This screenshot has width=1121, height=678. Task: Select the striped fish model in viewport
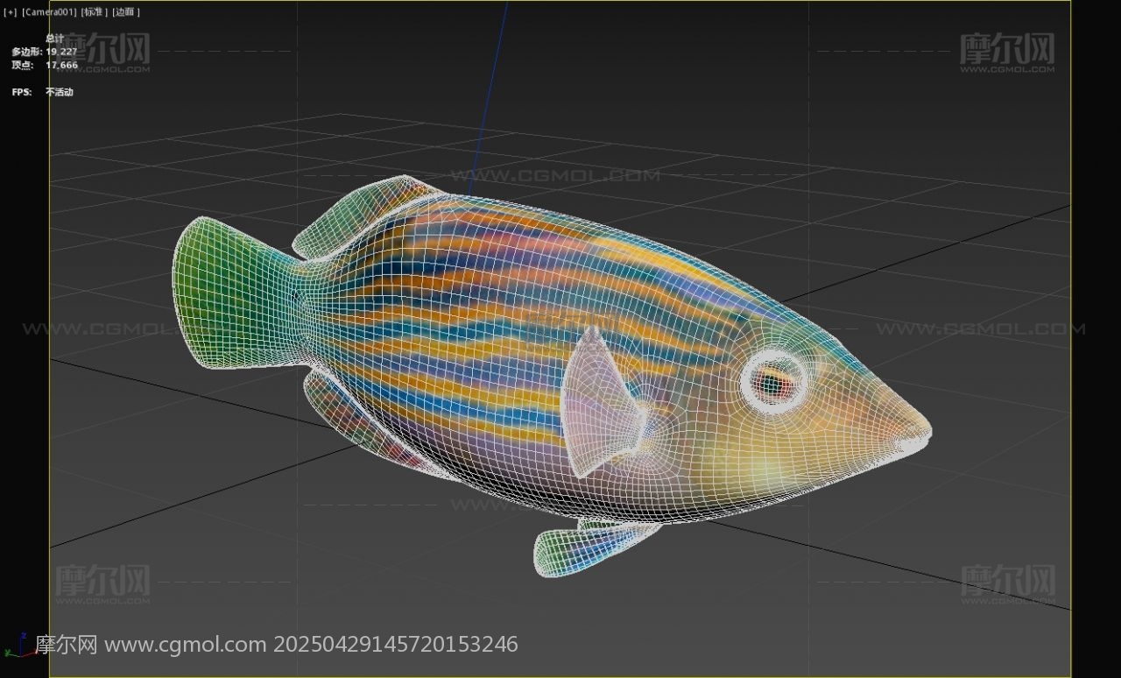[x=550, y=375]
